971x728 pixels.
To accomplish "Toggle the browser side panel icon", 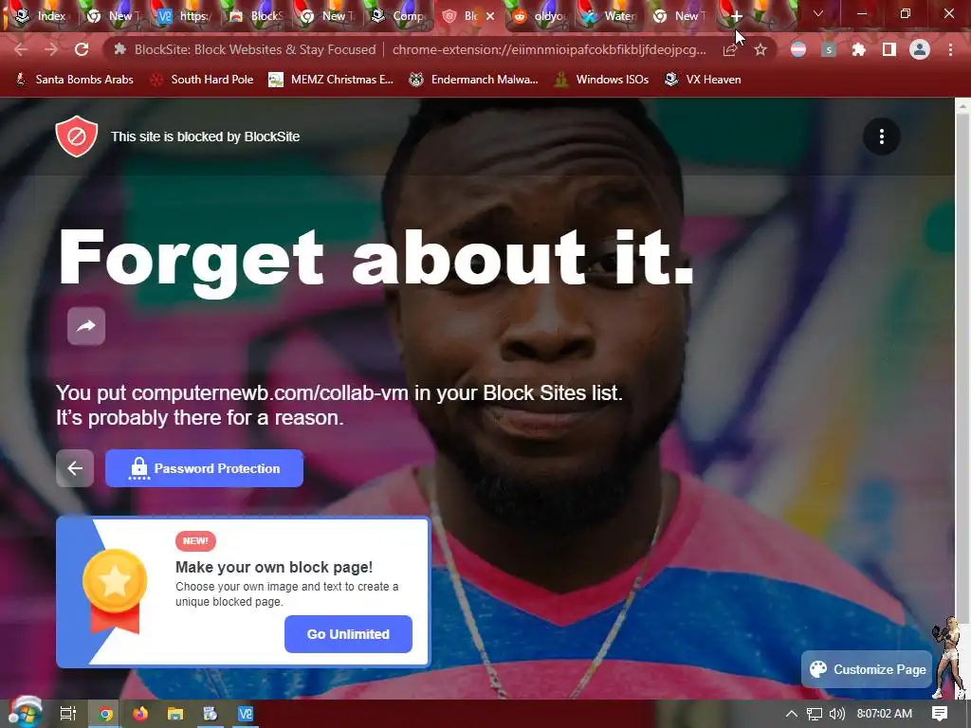I will pos(889,49).
